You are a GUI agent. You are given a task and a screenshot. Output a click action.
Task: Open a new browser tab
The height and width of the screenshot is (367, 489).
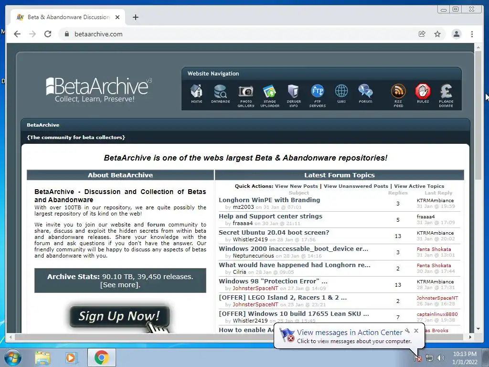[135, 17]
